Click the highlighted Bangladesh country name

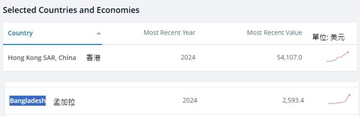pyautogui.click(x=28, y=101)
